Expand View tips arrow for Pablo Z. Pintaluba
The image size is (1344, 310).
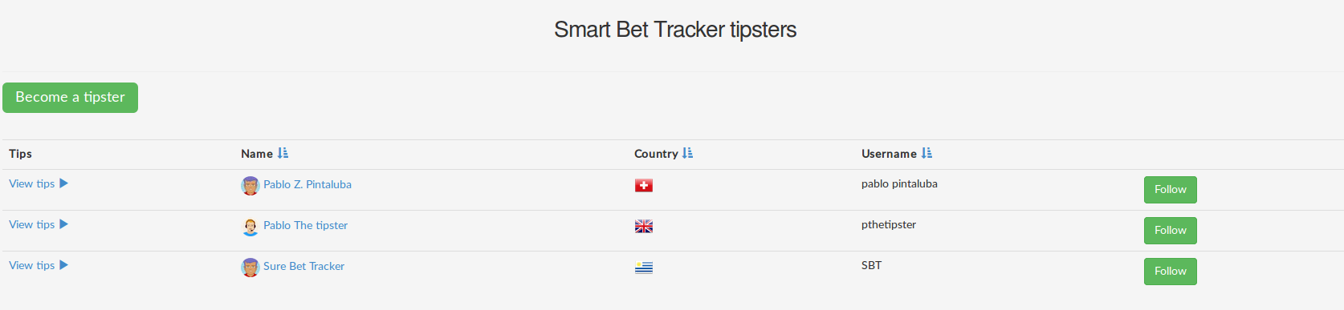coord(64,183)
